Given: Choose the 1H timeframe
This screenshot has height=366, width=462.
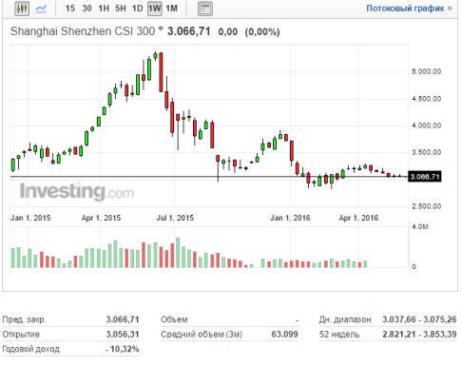Looking at the screenshot, I should point(104,9).
